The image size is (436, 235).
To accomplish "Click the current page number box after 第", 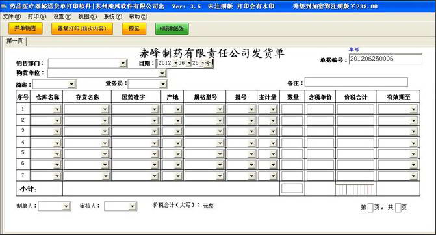I will (370, 208).
